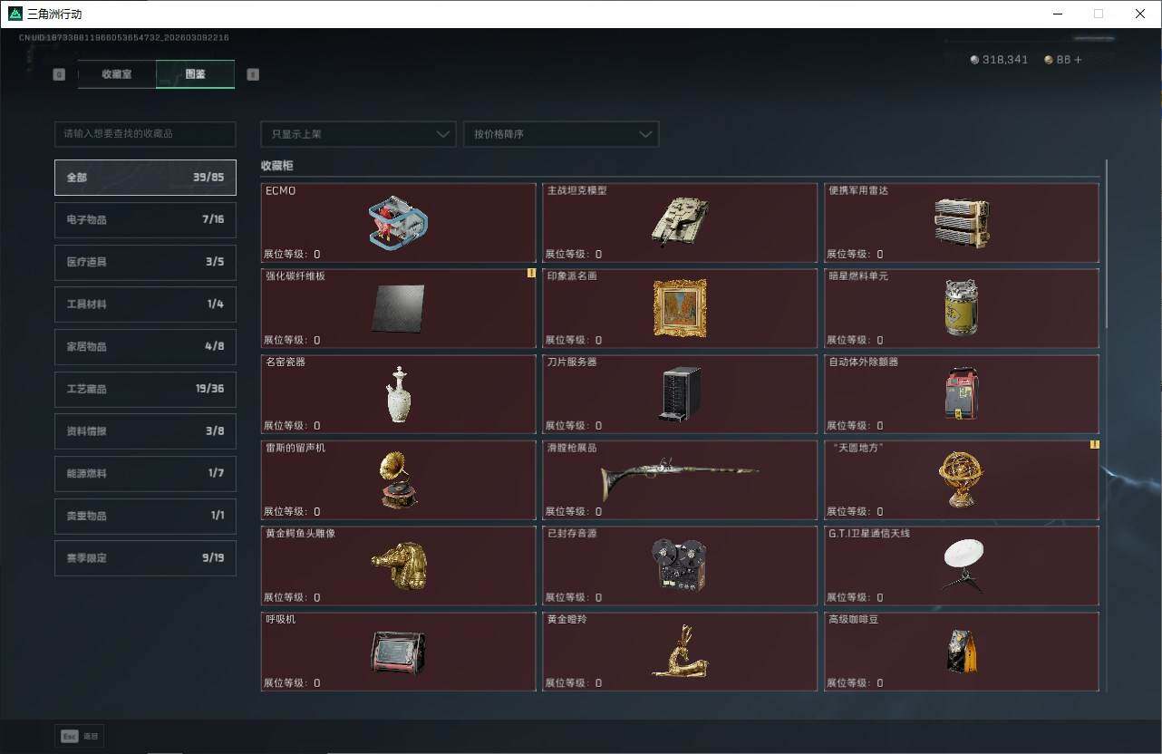This screenshot has width=1162, height=754.
Task: Click the 印象派名画 framed painting icon
Action: coord(680,308)
